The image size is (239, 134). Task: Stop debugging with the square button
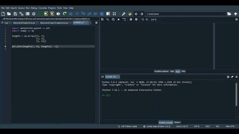tap(102, 14)
